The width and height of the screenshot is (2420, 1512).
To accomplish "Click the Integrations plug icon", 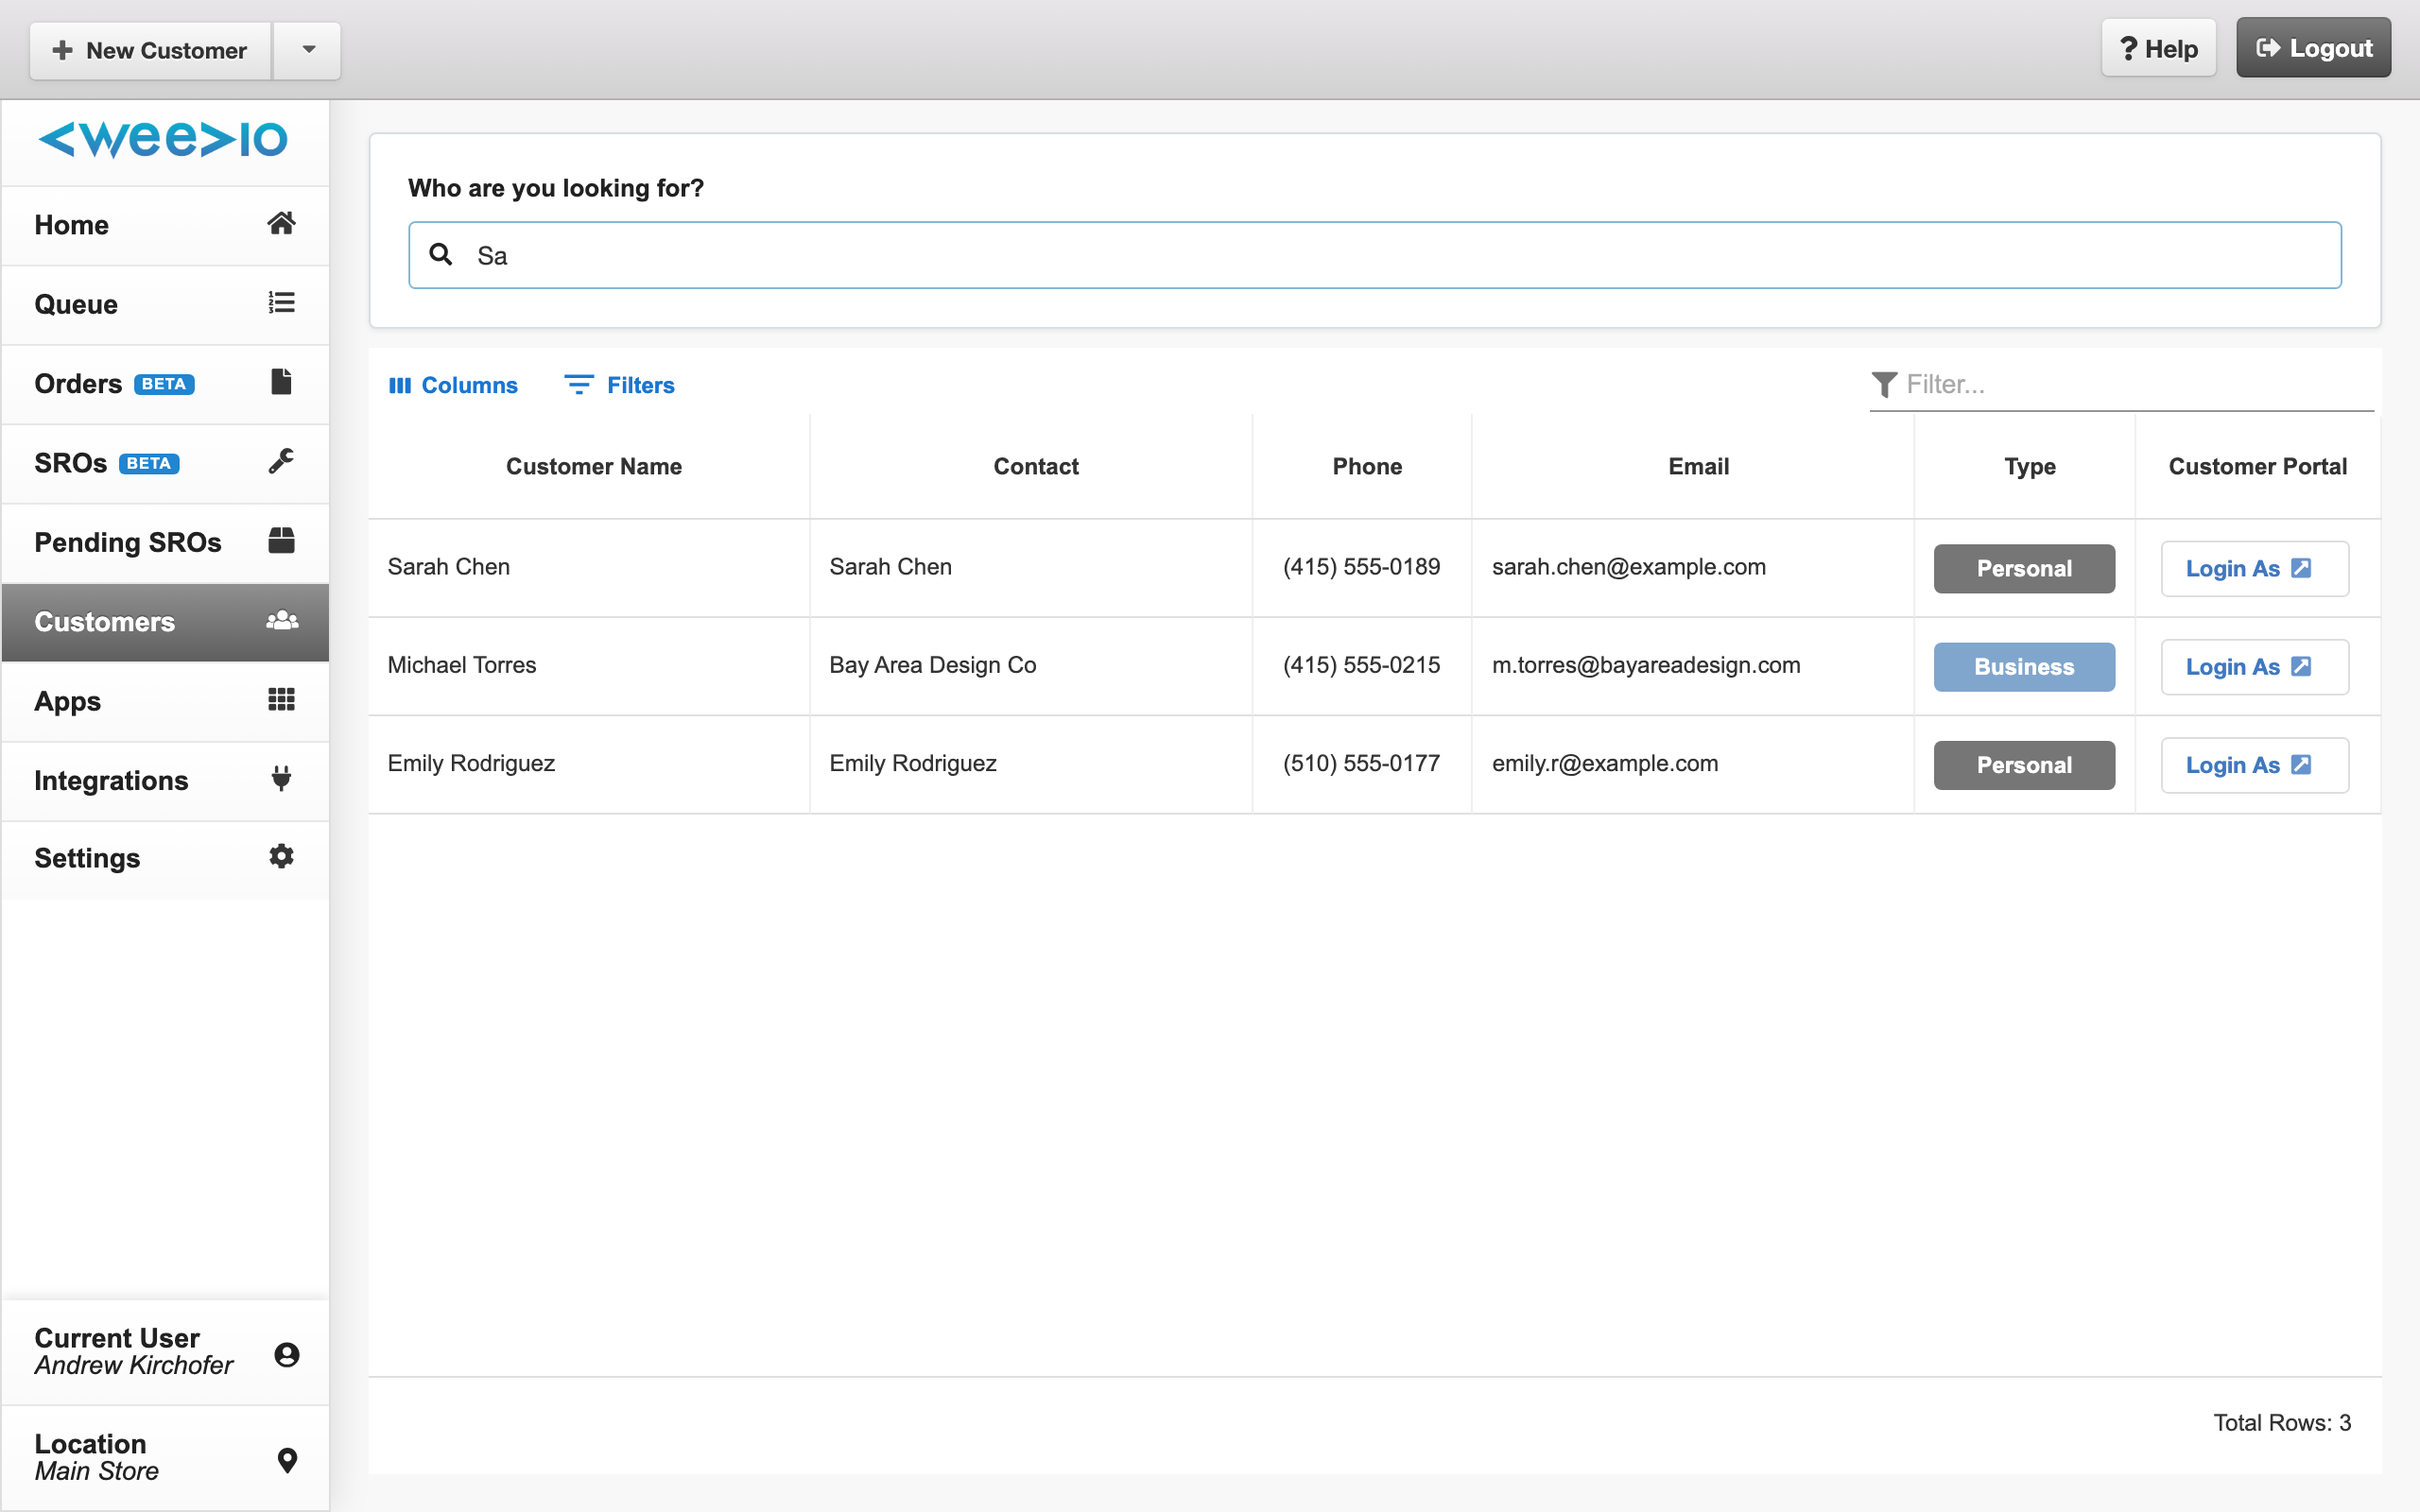I will point(281,778).
